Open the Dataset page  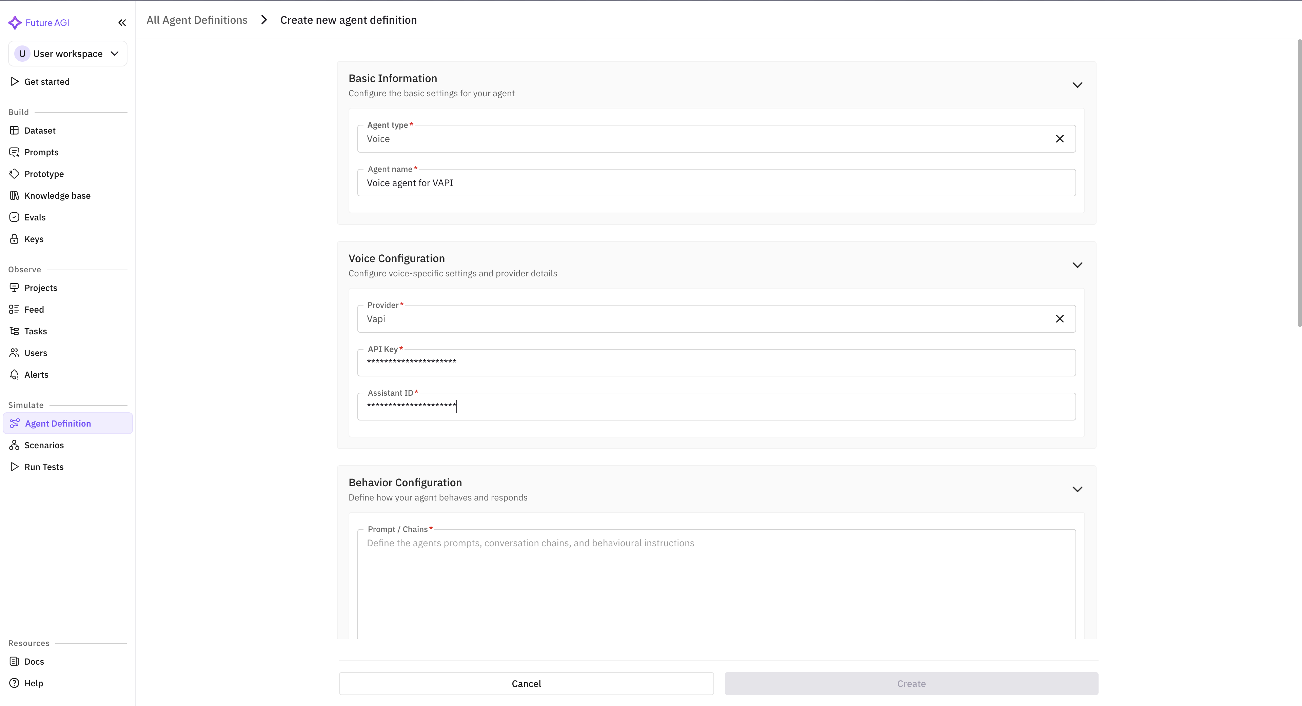(39, 130)
